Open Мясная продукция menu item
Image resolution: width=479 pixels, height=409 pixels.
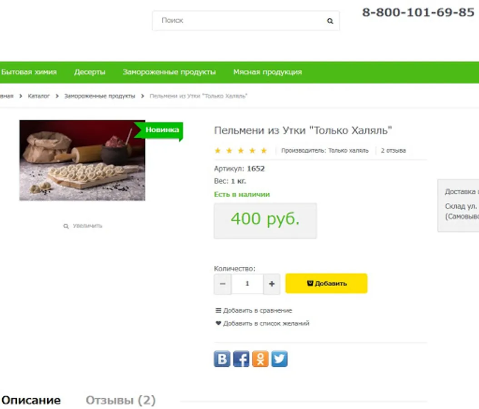(268, 72)
